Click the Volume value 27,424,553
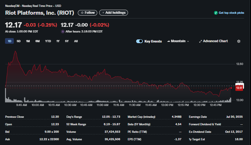Image resolution: width=251 pixels, height=145 pixels. pos(112,132)
